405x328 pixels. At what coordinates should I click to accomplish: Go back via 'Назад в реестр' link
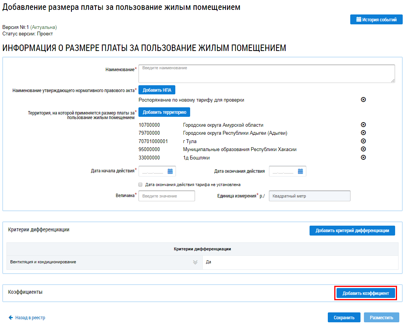point(27,318)
